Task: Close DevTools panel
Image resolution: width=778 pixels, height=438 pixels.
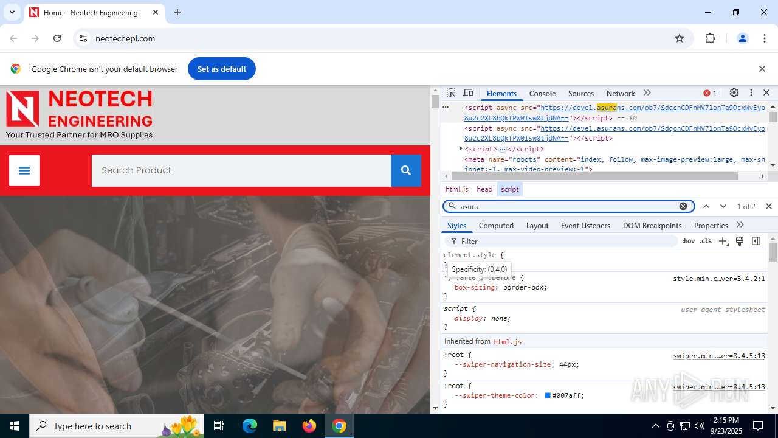Action: pos(766,93)
